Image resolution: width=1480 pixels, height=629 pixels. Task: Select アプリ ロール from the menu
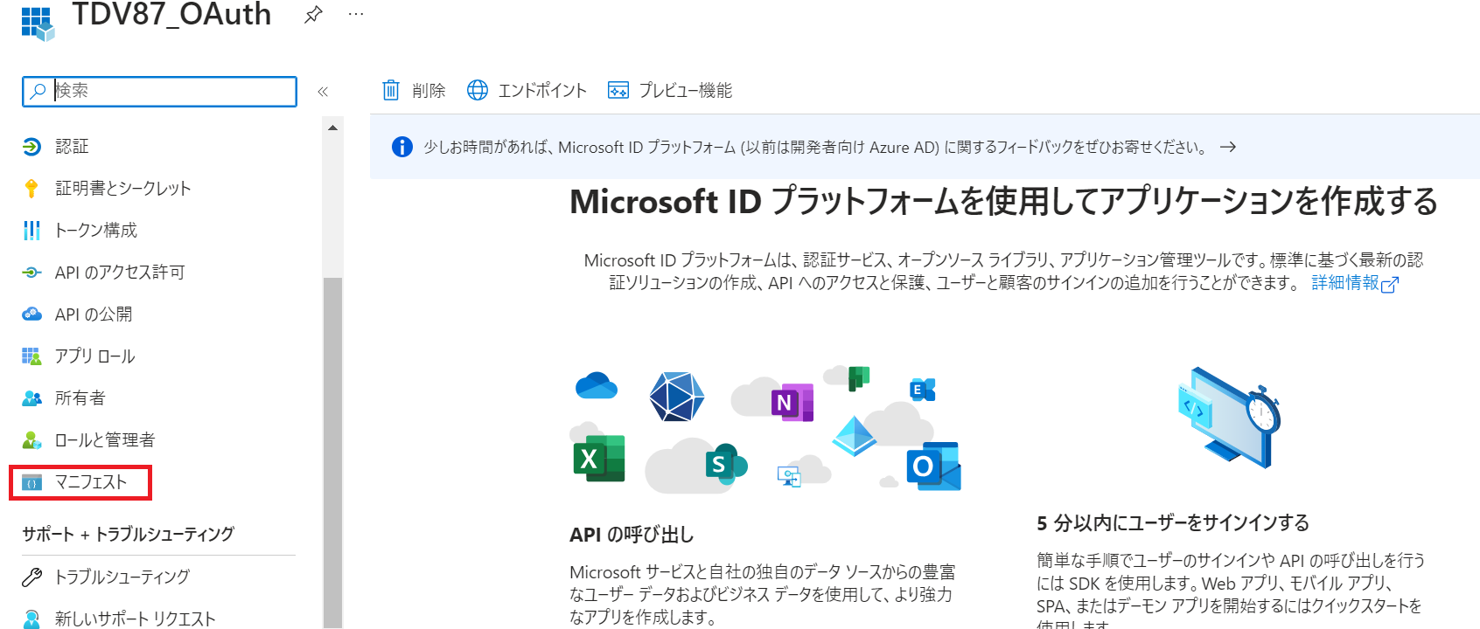[94, 356]
